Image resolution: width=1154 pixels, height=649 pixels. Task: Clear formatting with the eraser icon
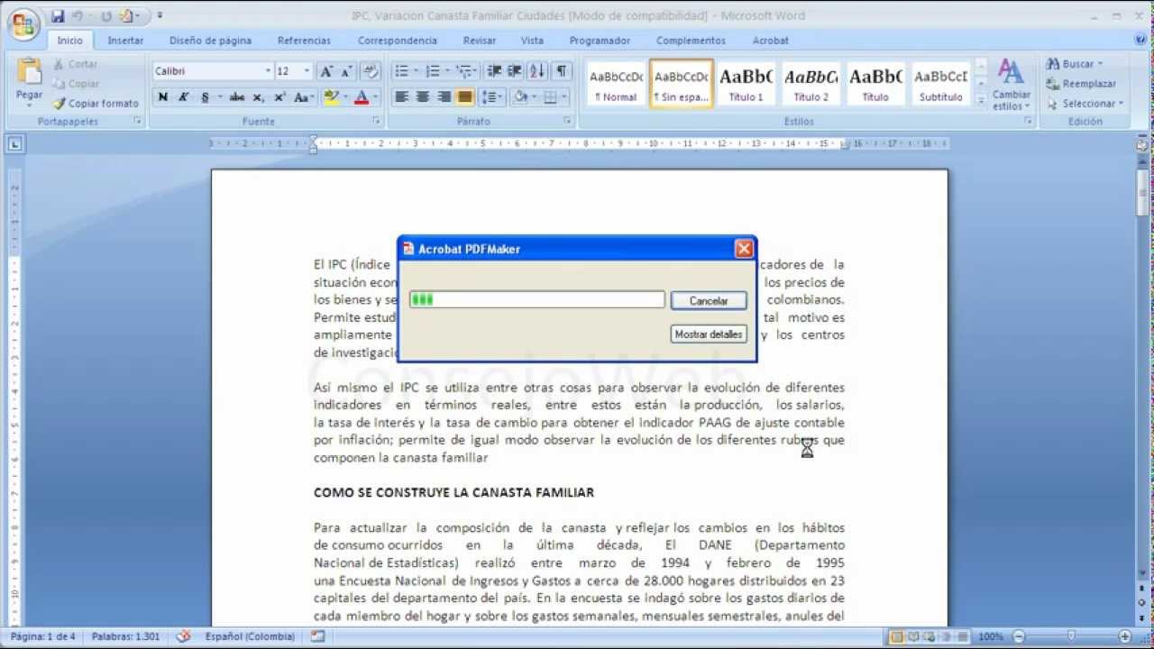[x=371, y=71]
